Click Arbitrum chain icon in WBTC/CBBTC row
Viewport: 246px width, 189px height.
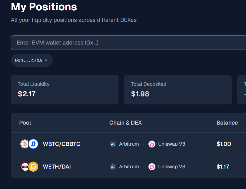click(113, 144)
